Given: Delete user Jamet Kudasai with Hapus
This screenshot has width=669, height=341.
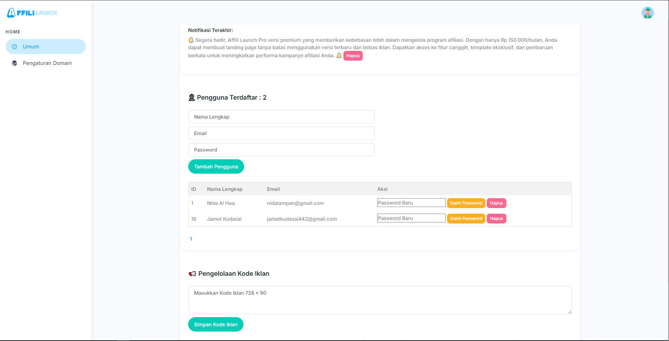Looking at the screenshot, I should click(x=496, y=219).
